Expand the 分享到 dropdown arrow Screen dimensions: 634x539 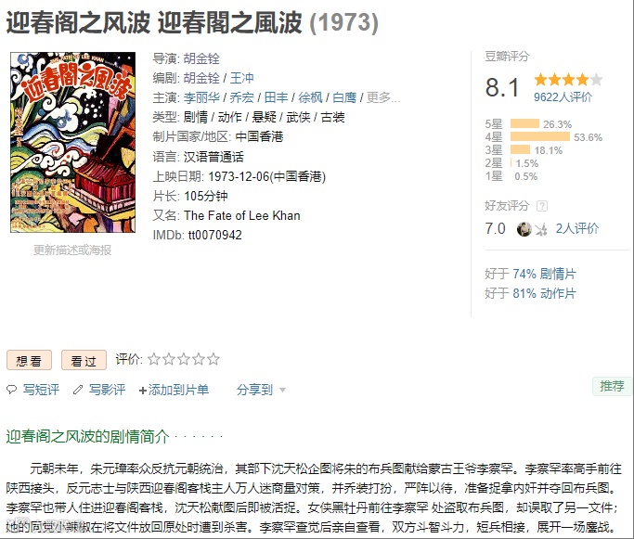pos(282,391)
